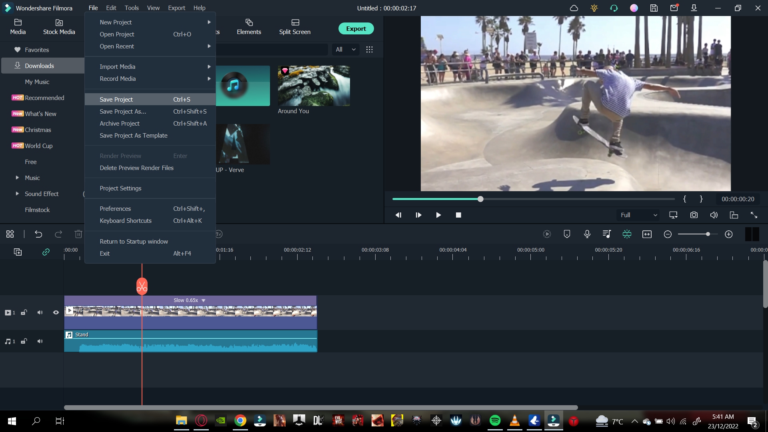Click the Export button to render video
This screenshot has width=768, height=432.
(356, 28)
